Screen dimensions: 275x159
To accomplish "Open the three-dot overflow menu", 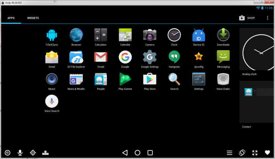I will point(267,18).
